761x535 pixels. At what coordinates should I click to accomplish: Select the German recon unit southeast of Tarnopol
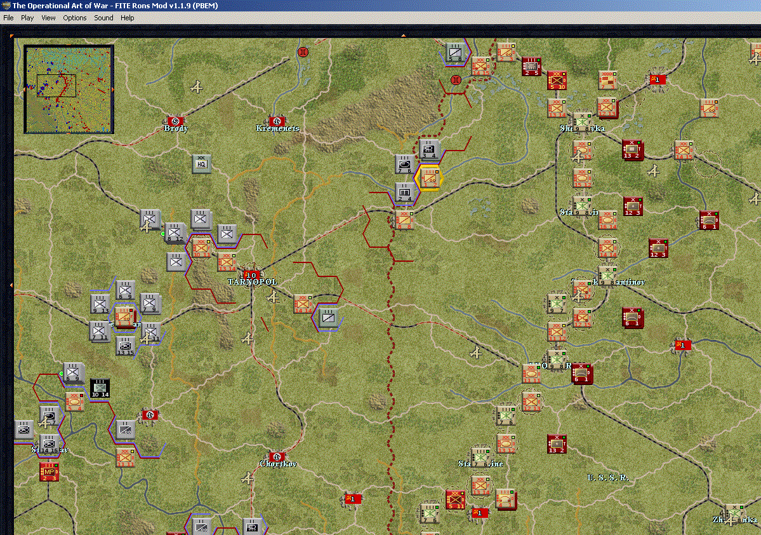pos(328,317)
